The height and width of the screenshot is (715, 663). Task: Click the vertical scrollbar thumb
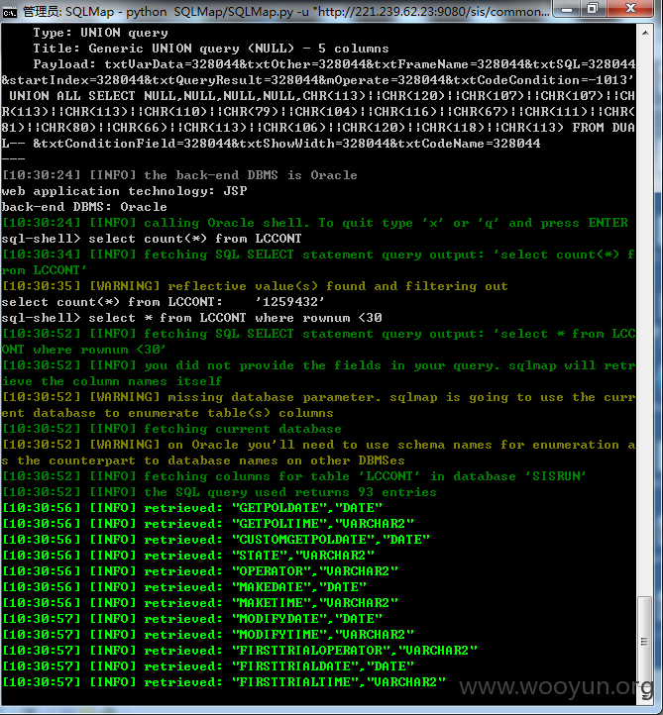645,643
